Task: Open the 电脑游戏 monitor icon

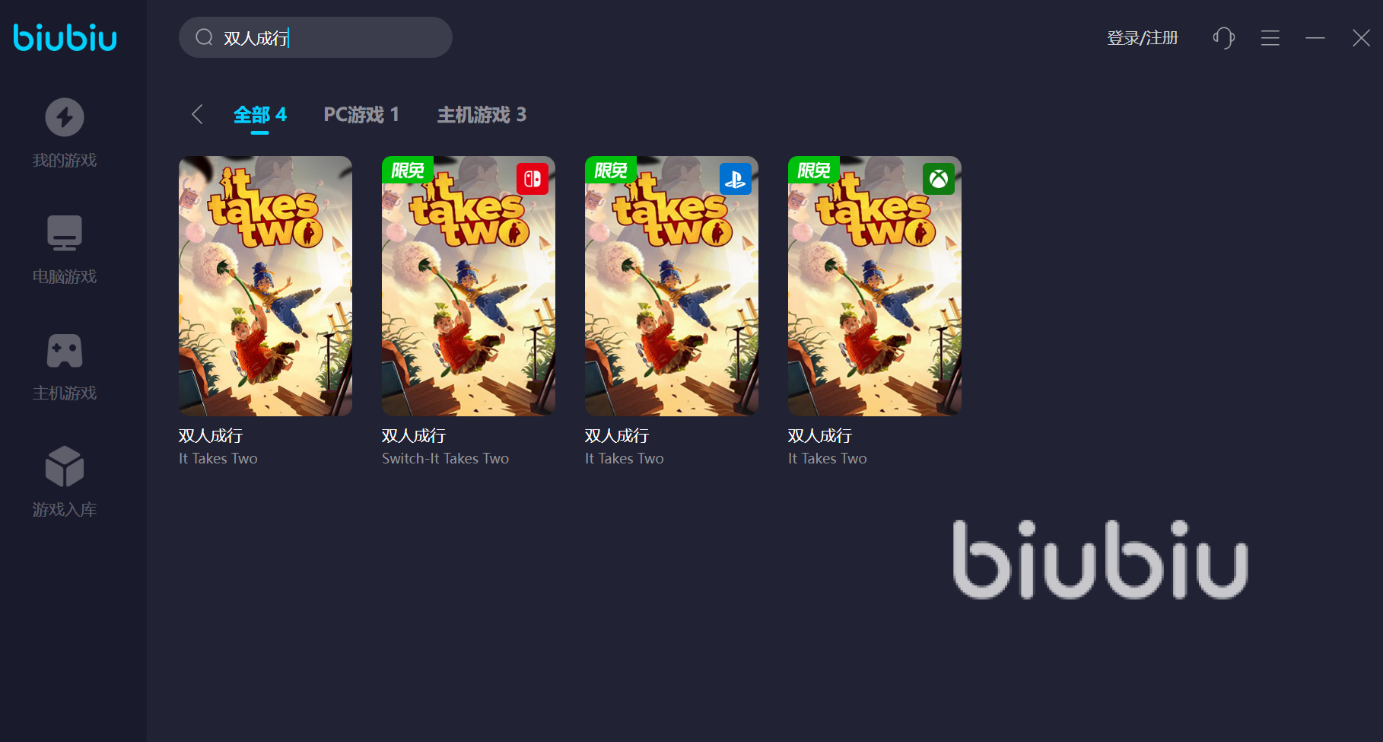Action: pos(65,233)
